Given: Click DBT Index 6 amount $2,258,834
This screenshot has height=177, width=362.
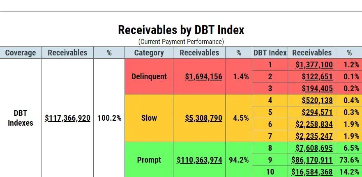Looking at the screenshot, I should (314, 124).
